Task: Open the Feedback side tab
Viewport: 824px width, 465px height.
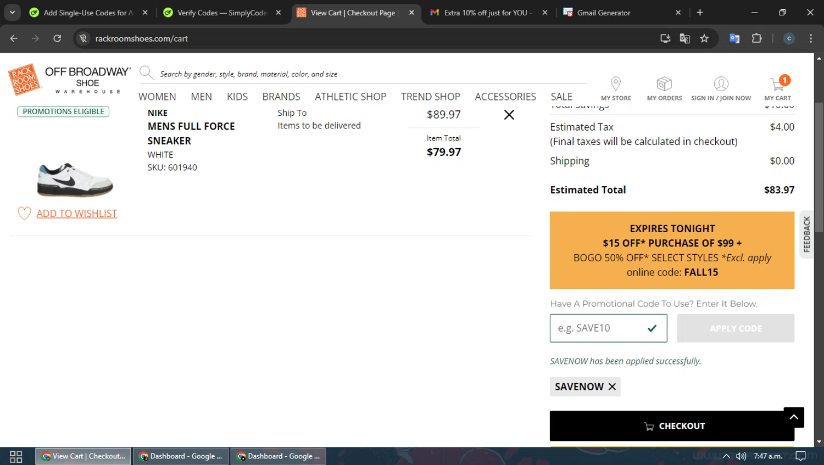Action: coord(806,234)
